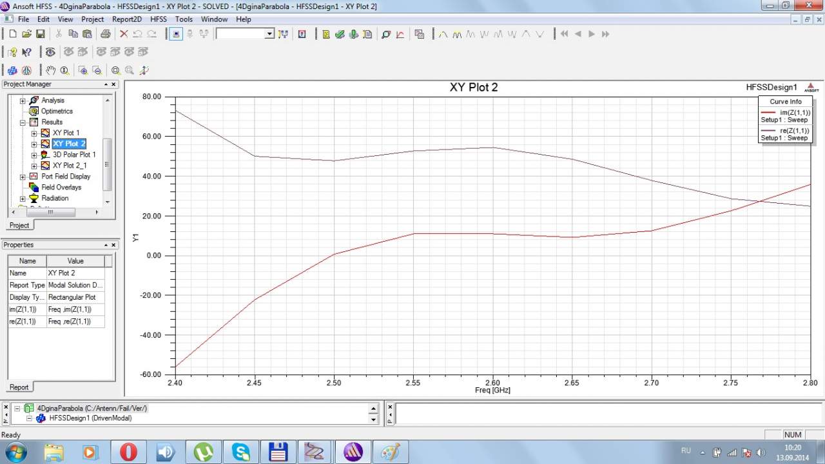Click the Validate checkmark icon in toolbar
Viewport: 825px width, 464px height.
[340, 34]
